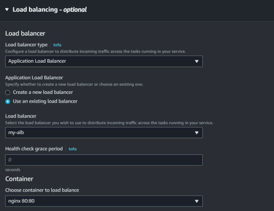This screenshot has width=274, height=211.
Task: Focus the Health check grace period input
Action: point(104,160)
